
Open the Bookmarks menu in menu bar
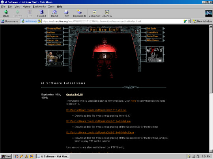(39, 7)
